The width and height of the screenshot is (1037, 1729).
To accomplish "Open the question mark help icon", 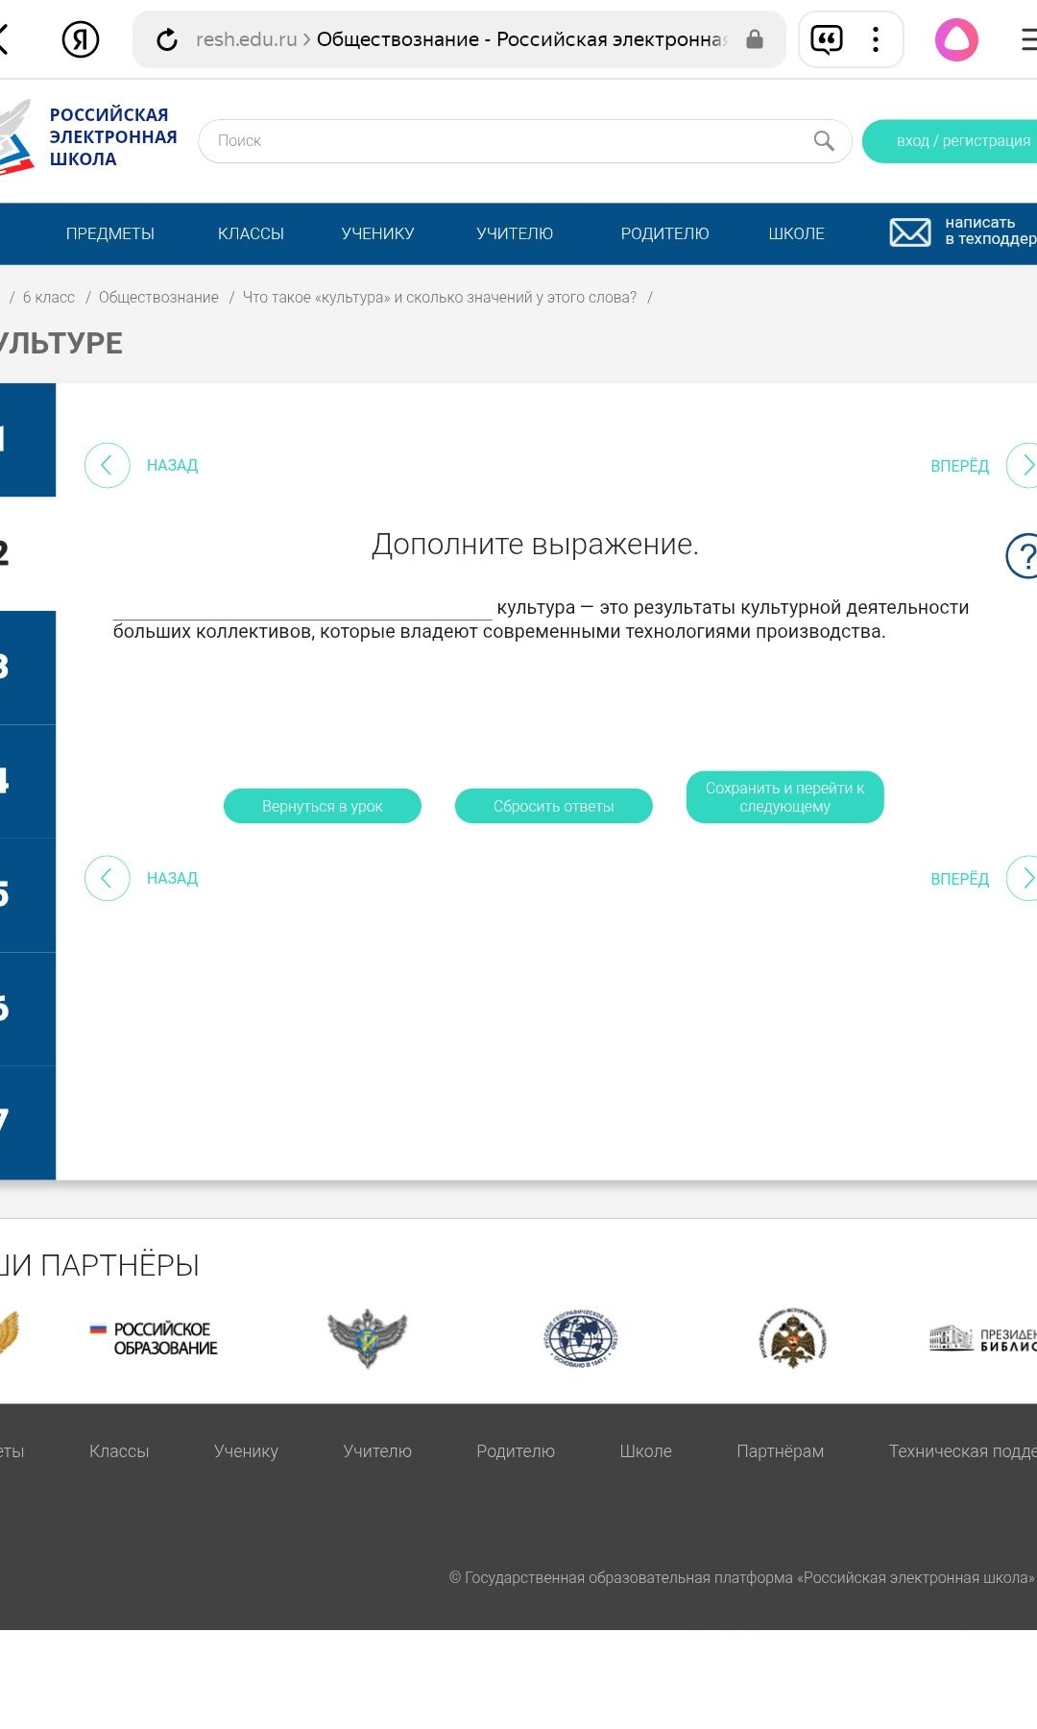I will point(1024,555).
